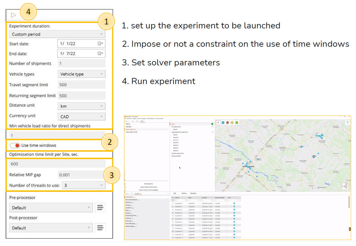Open the End date calendar picker
Screen dimensions: 356x246
click(101, 53)
